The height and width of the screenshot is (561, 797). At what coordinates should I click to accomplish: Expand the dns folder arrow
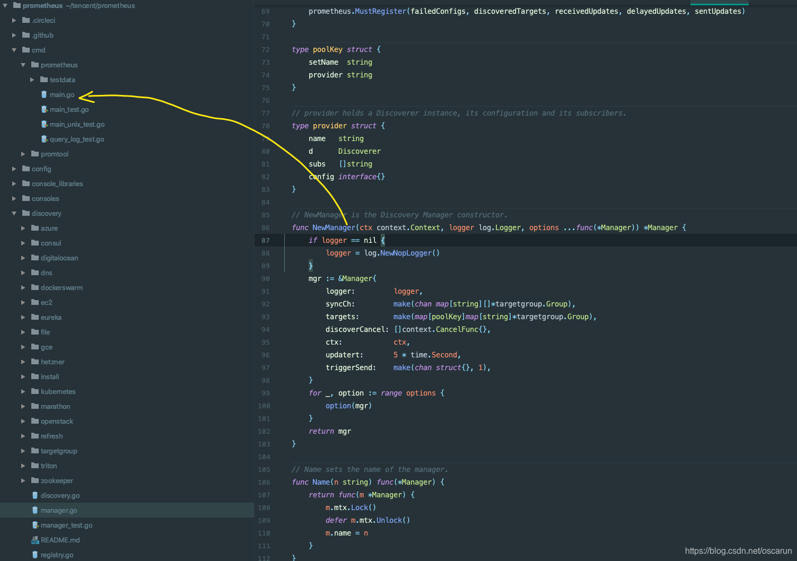coord(23,273)
